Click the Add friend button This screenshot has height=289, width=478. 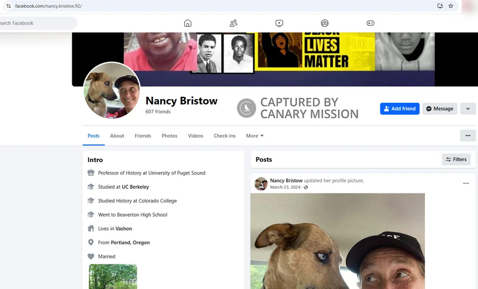pyautogui.click(x=400, y=109)
